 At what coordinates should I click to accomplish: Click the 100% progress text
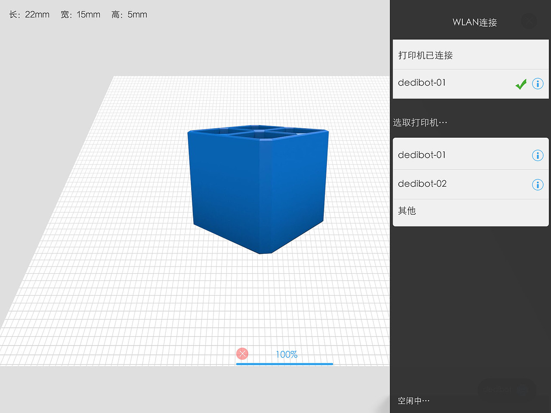(x=287, y=354)
